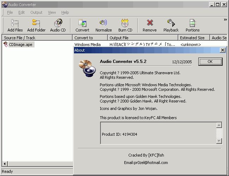Click the 12/12/2005 date text
The height and width of the screenshot is (176, 229).
(182, 62)
